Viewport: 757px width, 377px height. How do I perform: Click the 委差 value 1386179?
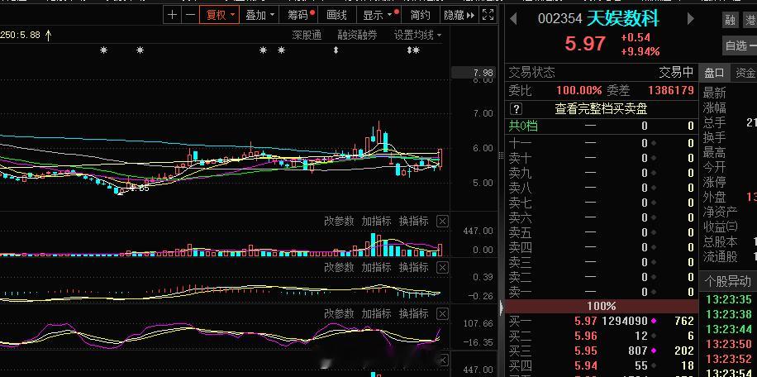tap(671, 90)
